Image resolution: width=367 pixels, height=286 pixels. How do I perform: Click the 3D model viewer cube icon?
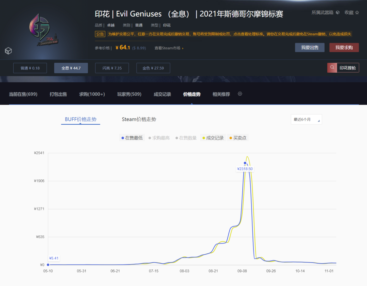point(8,51)
